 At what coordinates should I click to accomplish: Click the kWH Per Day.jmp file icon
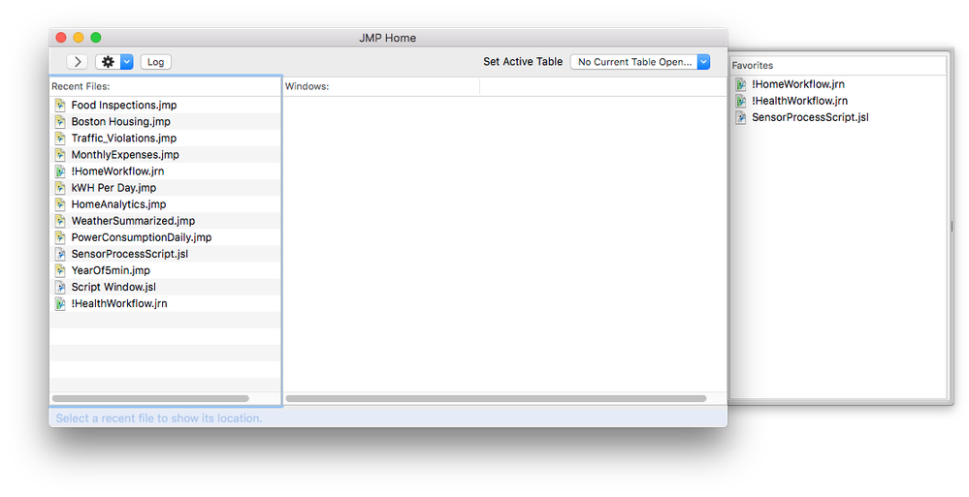60,188
